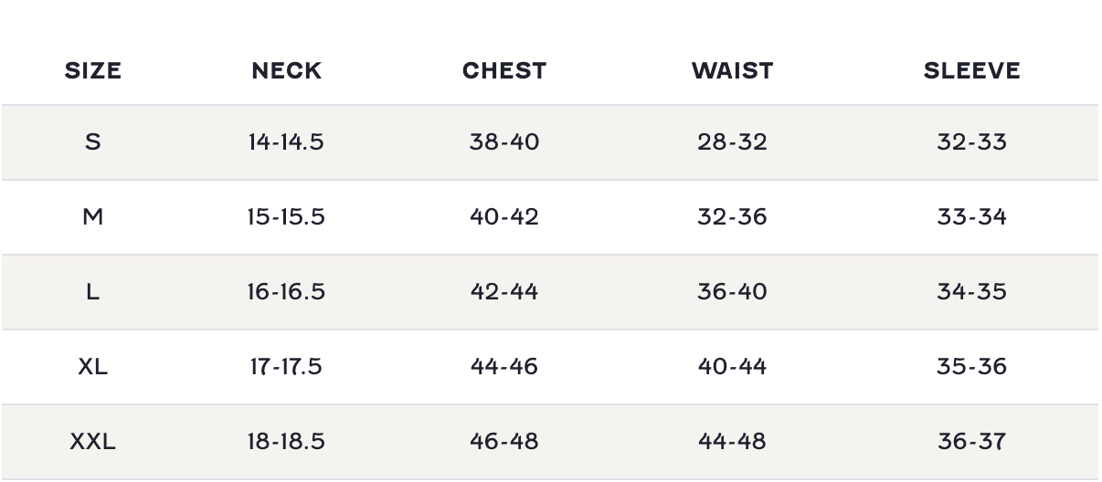Viewport: 1102px width, 482px height.
Task: Select the M size row label
Action: pos(93,216)
